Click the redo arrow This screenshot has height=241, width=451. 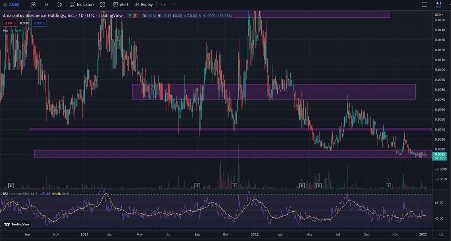pos(173,5)
